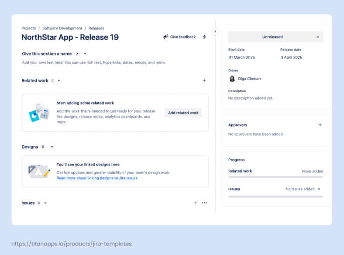The image size is (344, 255).
Task: Click the Add related work button
Action: 183,113
